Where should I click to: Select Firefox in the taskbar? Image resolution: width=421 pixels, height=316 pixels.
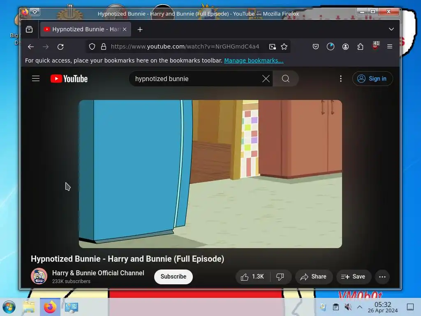[50, 307]
